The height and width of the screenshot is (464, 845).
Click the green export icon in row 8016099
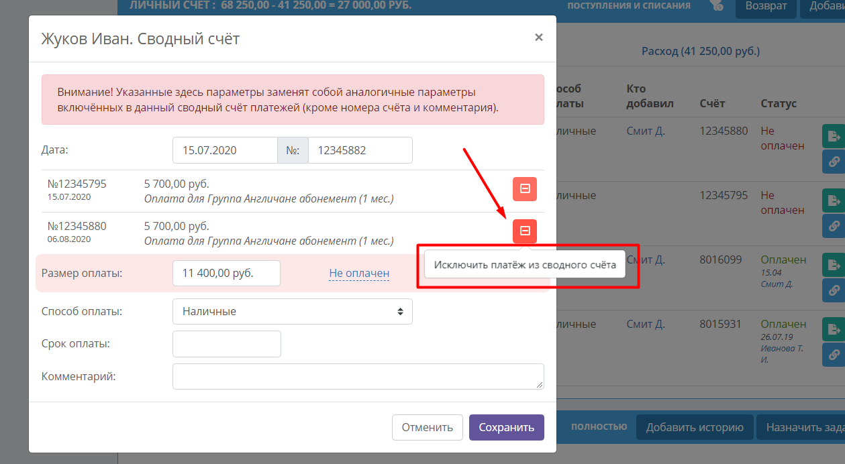834,264
